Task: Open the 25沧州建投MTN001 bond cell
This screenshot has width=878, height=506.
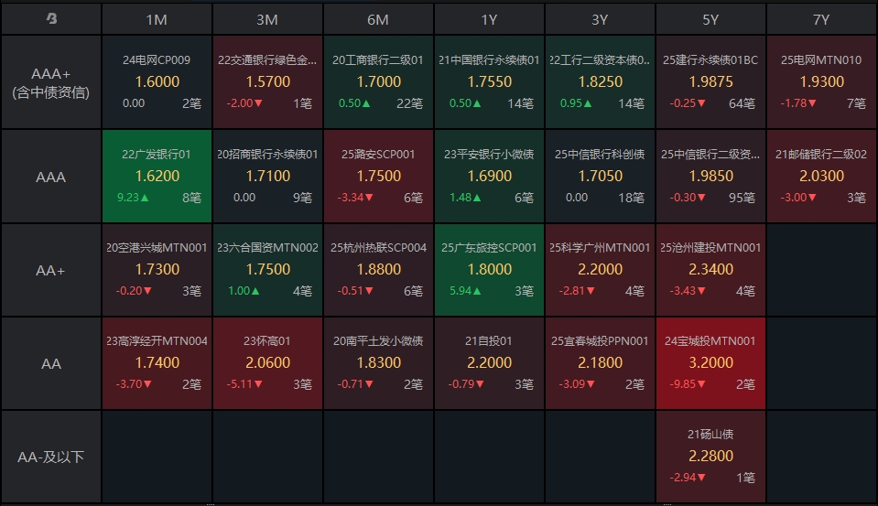Action: click(x=710, y=270)
